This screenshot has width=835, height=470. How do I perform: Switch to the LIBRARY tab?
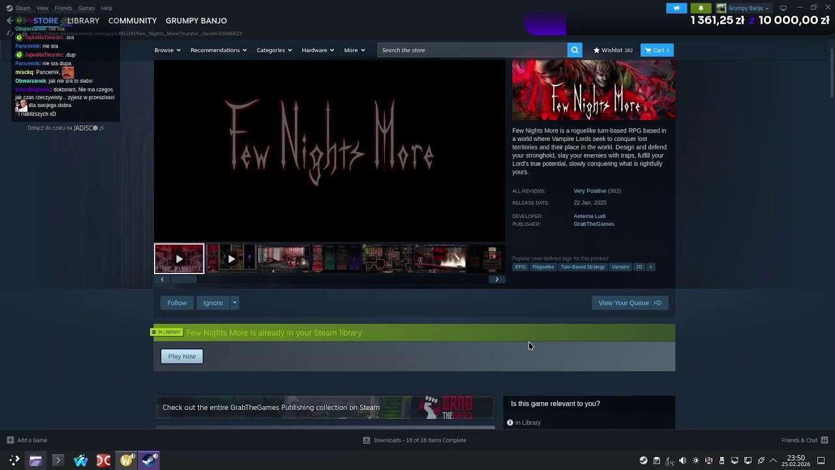click(x=83, y=21)
